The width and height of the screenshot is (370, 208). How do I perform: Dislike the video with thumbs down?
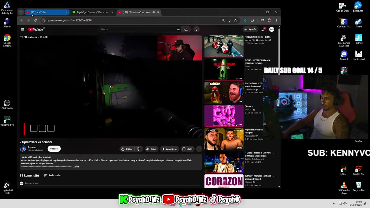pos(138,149)
